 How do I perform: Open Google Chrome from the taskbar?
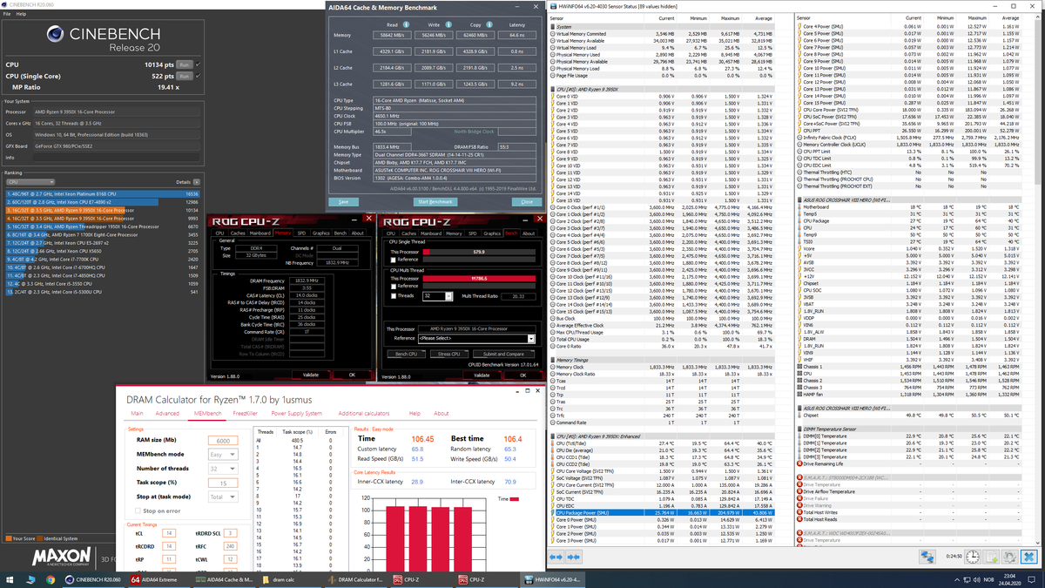pyautogui.click(x=52, y=579)
